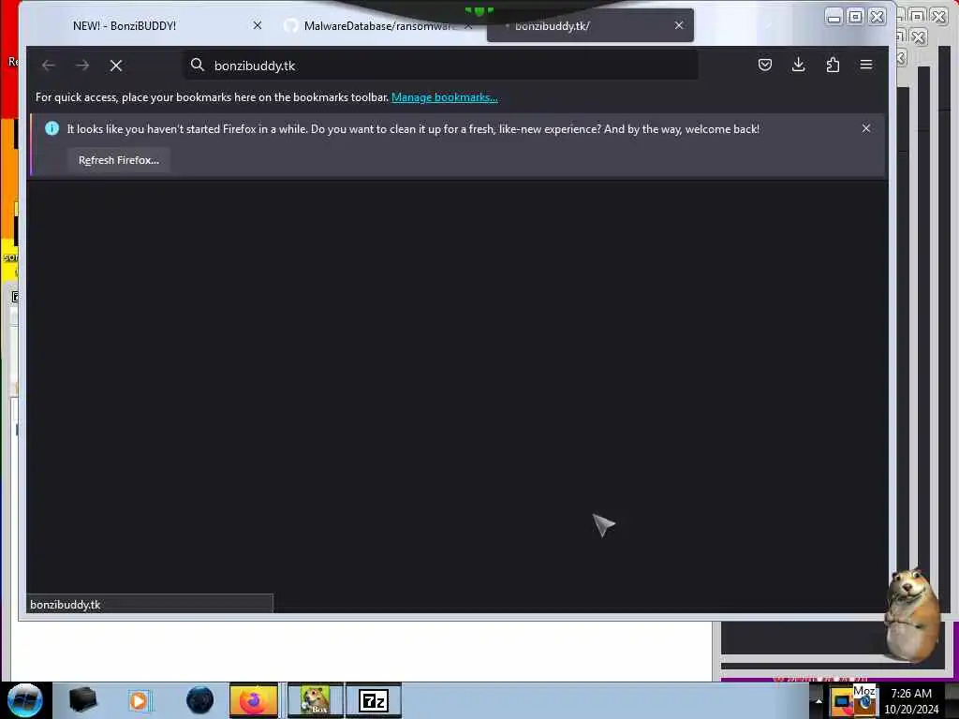Click the info icon in notification bar
Viewport: 959px width, 719px height.
(x=52, y=128)
